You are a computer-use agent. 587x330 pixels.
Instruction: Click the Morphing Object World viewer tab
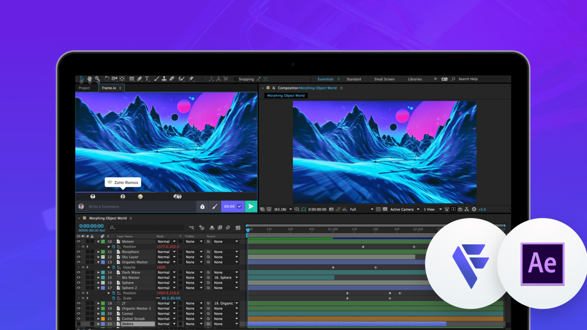coord(286,96)
